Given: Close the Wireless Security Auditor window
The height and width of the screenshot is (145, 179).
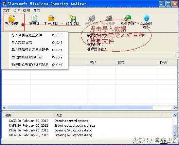Looking at the screenshot, I should click(175, 4).
